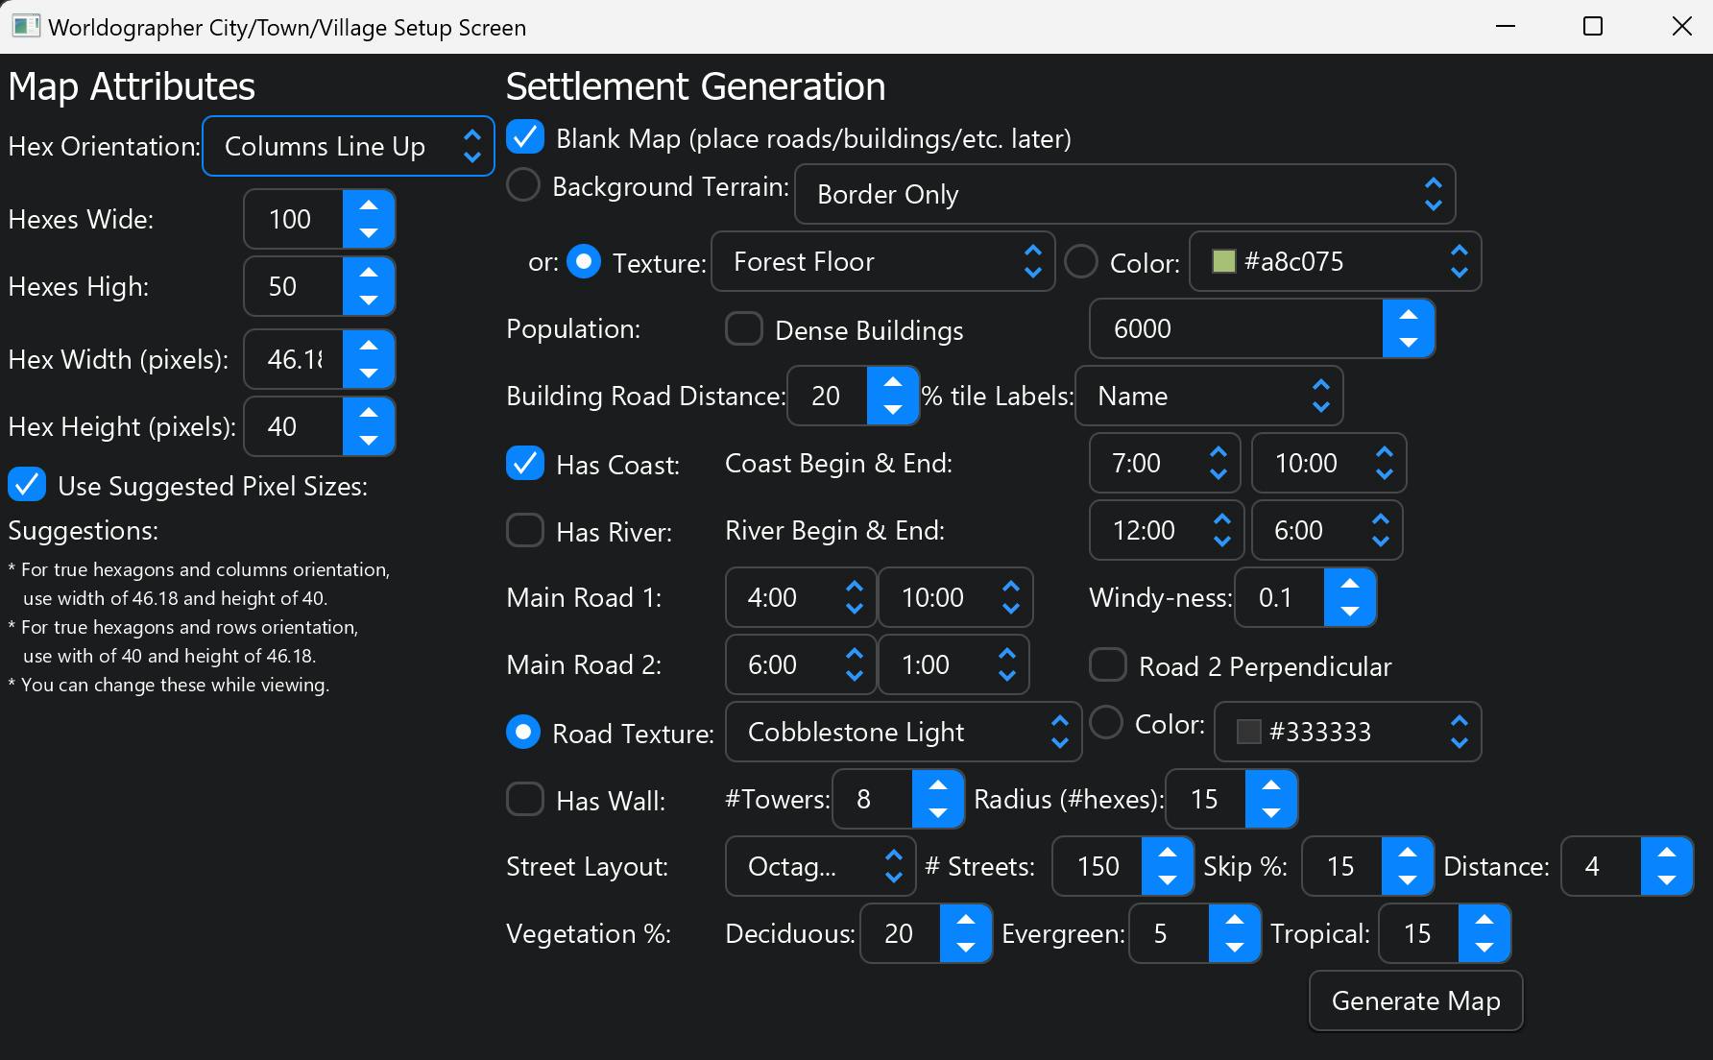1713x1060 pixels.
Task: Check the Dense Buildings option
Action: (x=744, y=329)
